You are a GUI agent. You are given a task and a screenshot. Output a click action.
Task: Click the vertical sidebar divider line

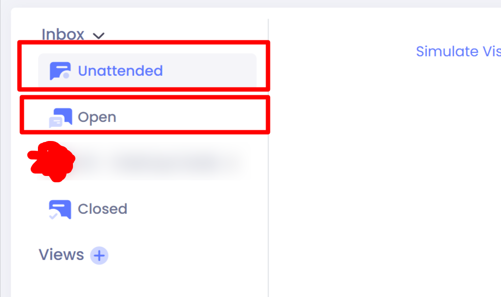tap(268, 194)
